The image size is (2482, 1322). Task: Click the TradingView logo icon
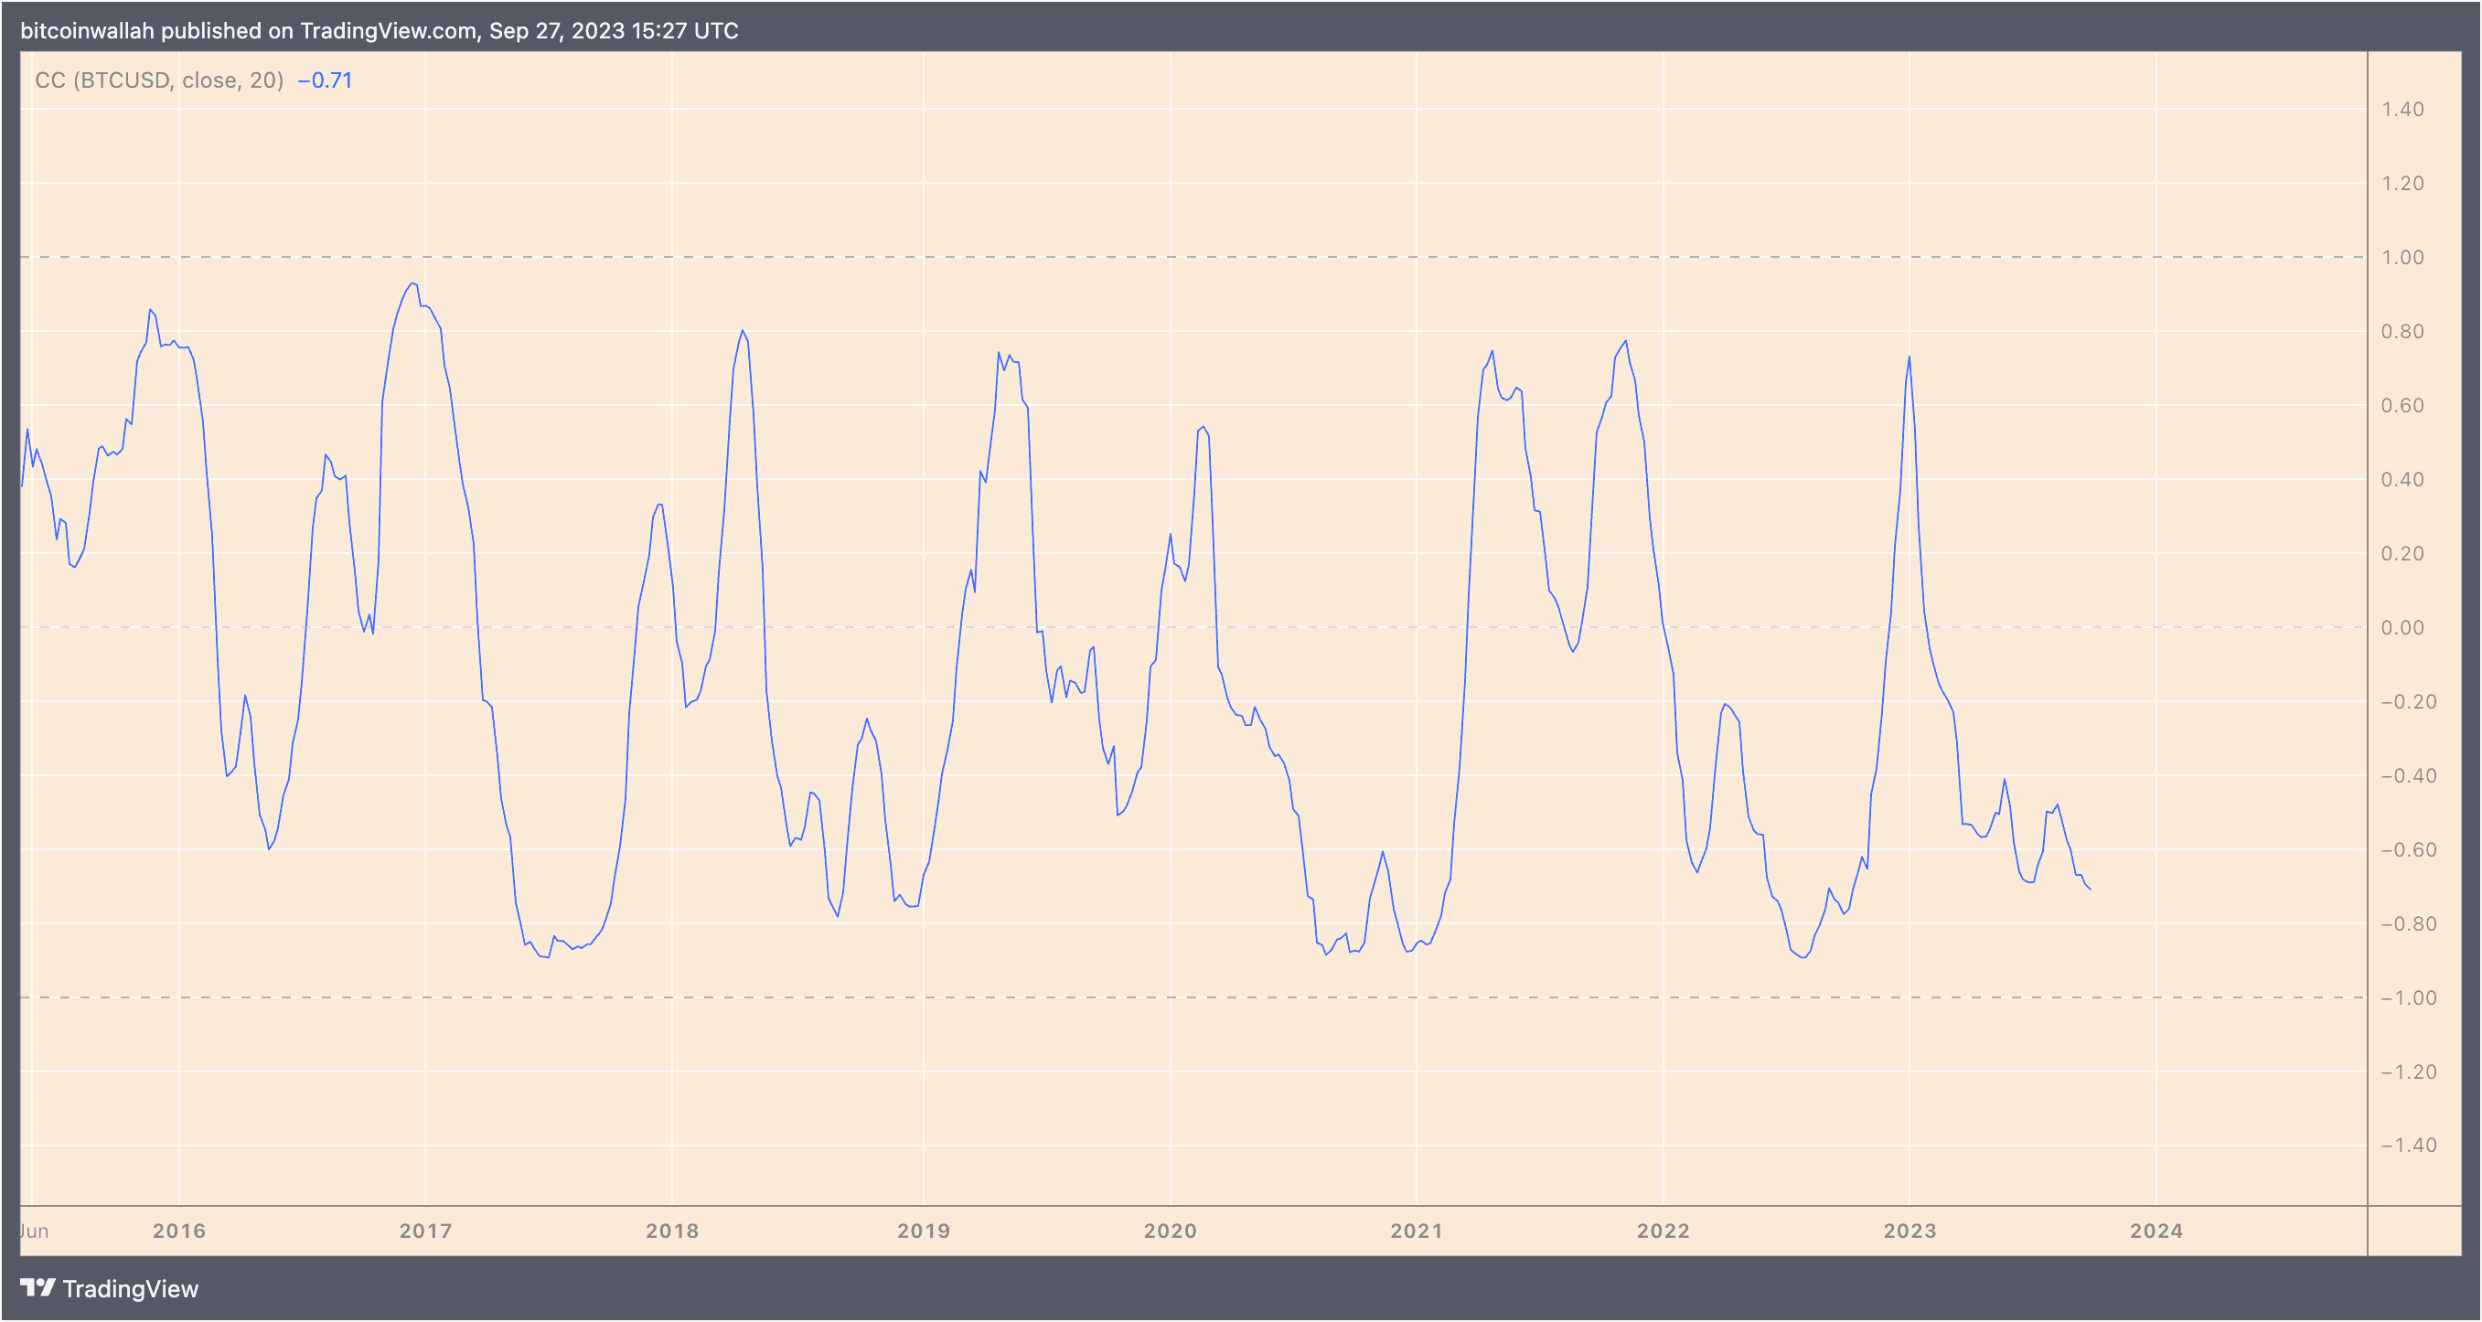pos(38,1287)
